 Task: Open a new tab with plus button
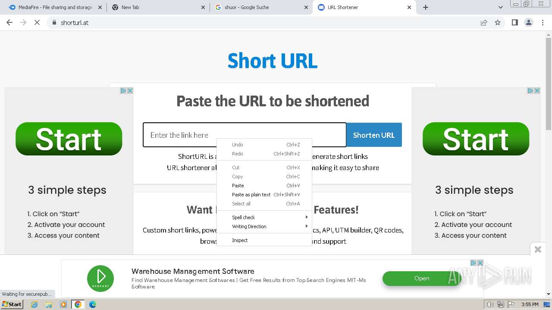[x=426, y=7]
